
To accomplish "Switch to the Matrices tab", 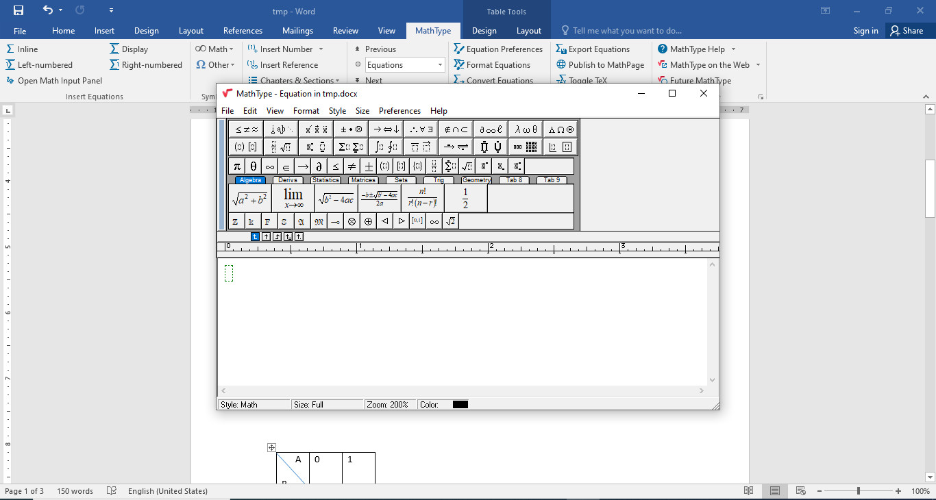I will [362, 180].
